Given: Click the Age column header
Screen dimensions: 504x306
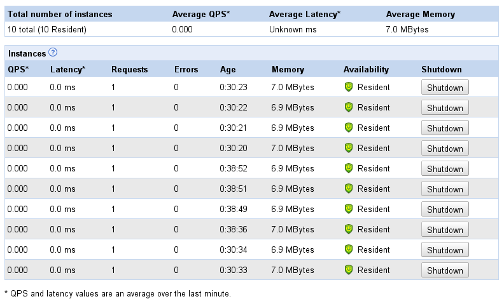Looking at the screenshot, I should (x=228, y=70).
